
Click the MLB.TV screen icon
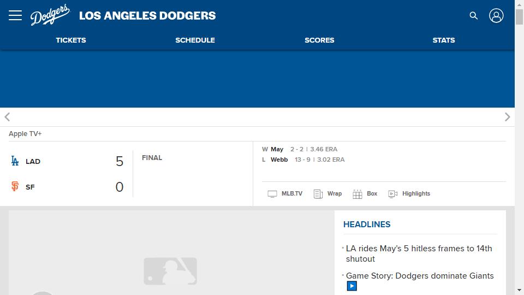tap(272, 194)
